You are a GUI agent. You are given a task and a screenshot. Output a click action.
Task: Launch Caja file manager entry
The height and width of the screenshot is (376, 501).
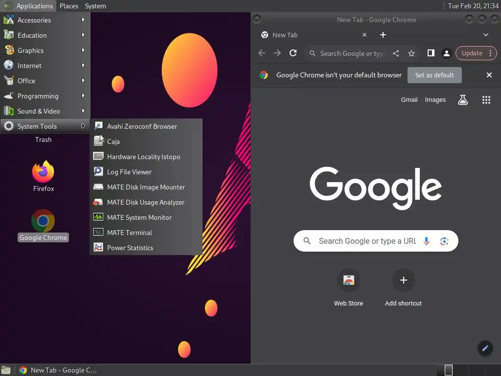(146, 141)
